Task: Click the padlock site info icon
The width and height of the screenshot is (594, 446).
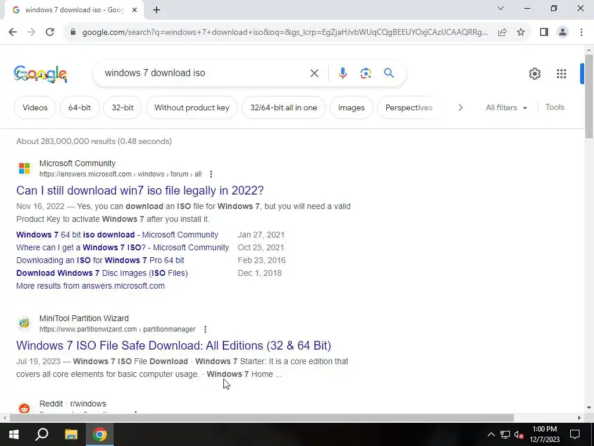Action: 73,33
